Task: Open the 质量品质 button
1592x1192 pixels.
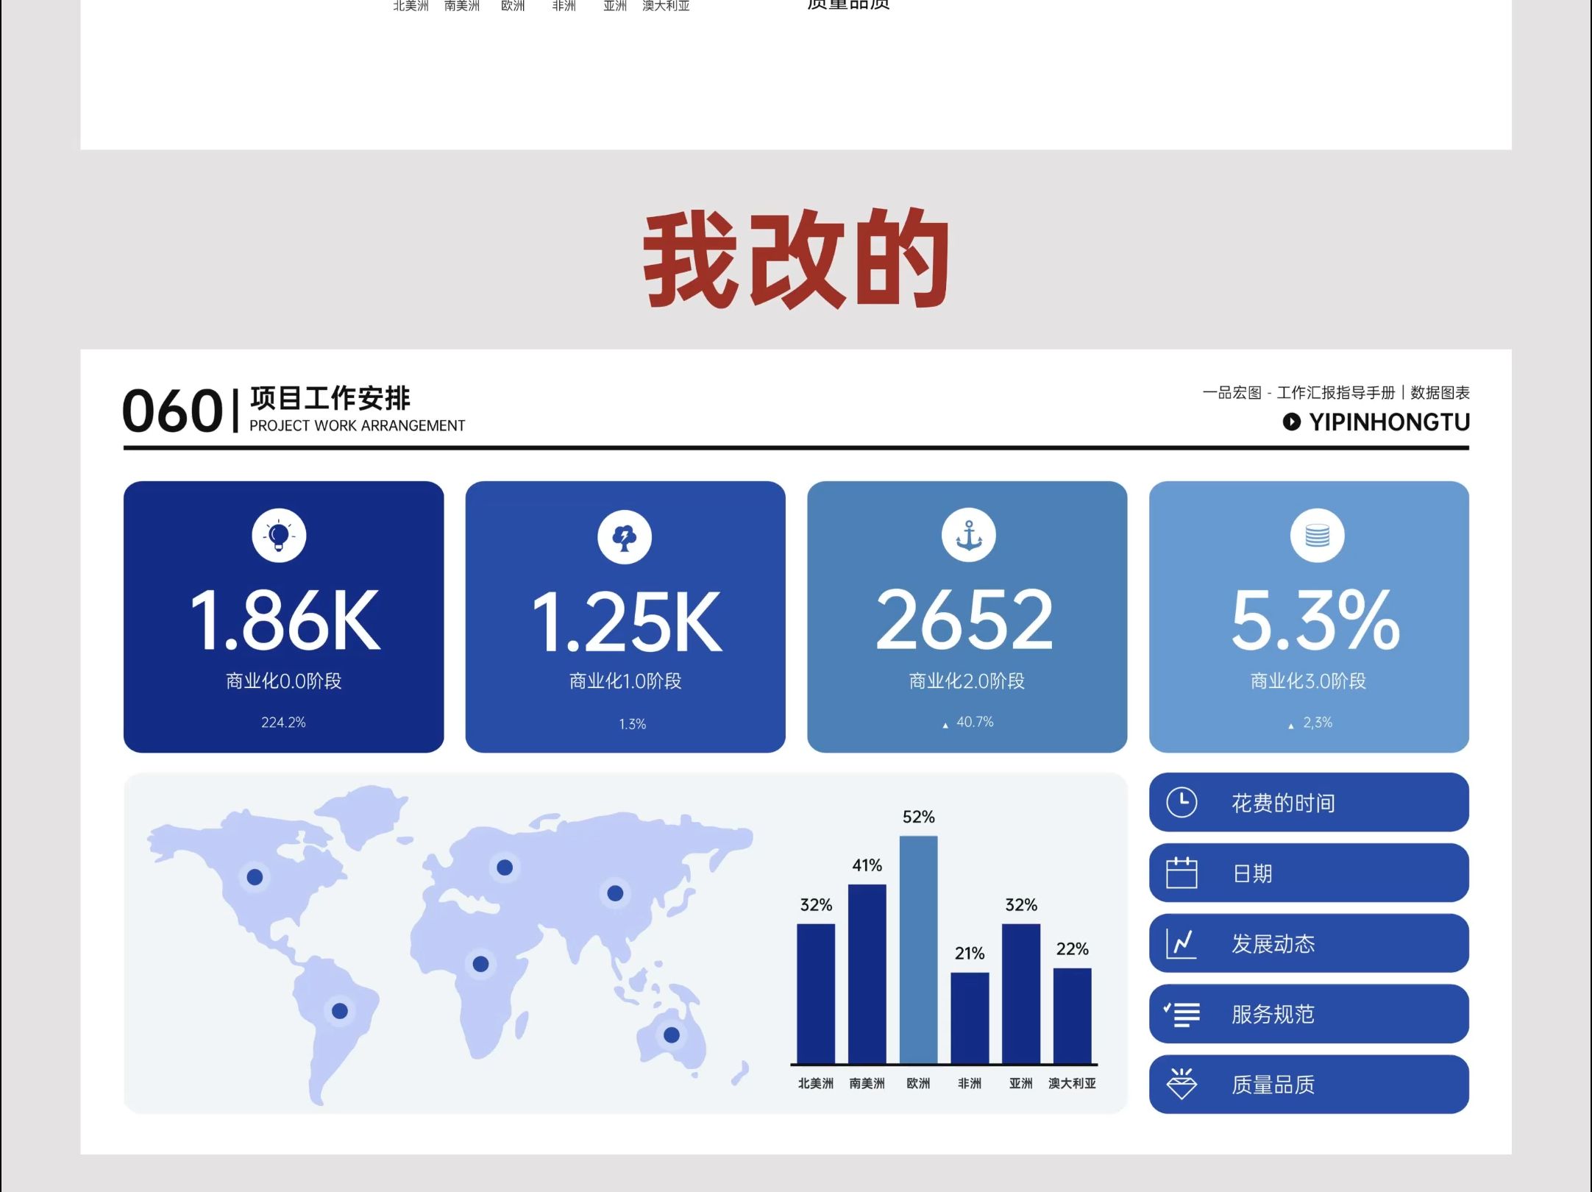Action: [1309, 1084]
